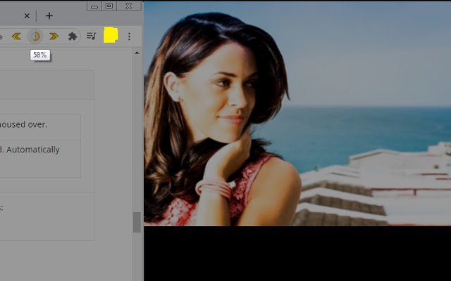Viewport: 451px width, 281px height.
Task: Click the text ending in 'oused over.'
Action: coord(23,124)
